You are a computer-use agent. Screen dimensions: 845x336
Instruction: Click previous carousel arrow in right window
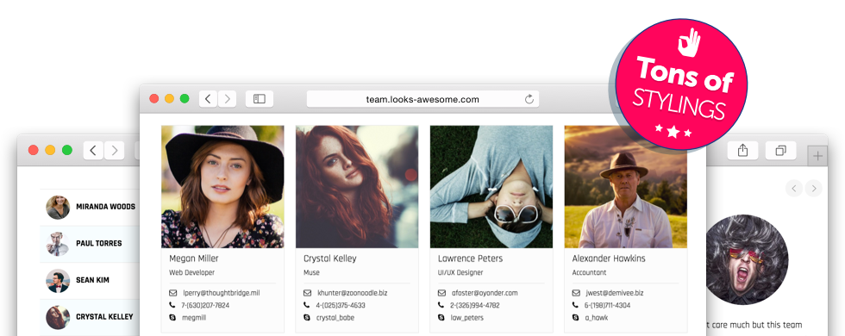(794, 188)
